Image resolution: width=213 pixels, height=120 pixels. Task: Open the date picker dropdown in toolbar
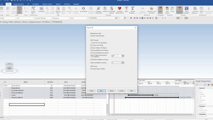click(x=117, y=18)
